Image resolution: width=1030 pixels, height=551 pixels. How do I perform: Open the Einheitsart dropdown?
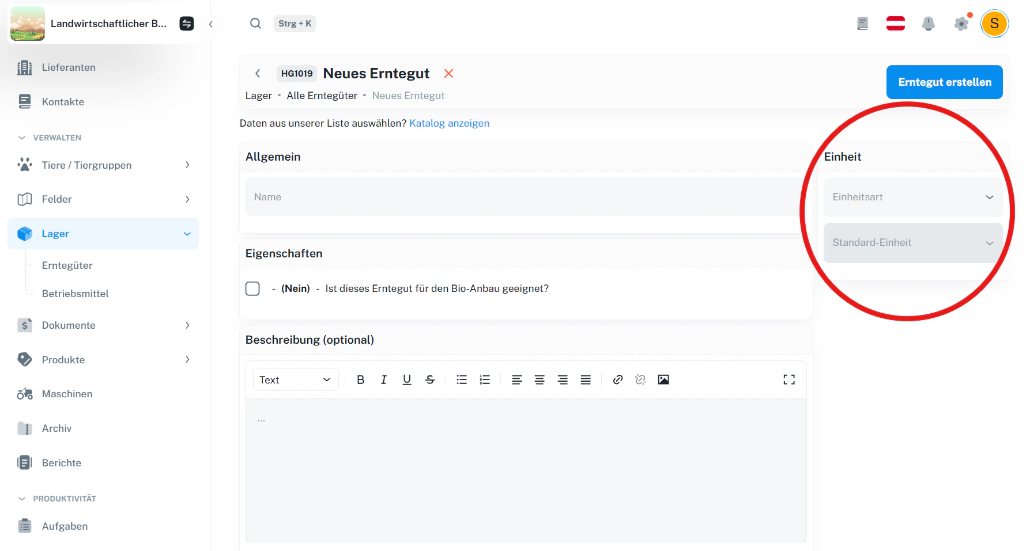pyautogui.click(x=913, y=197)
